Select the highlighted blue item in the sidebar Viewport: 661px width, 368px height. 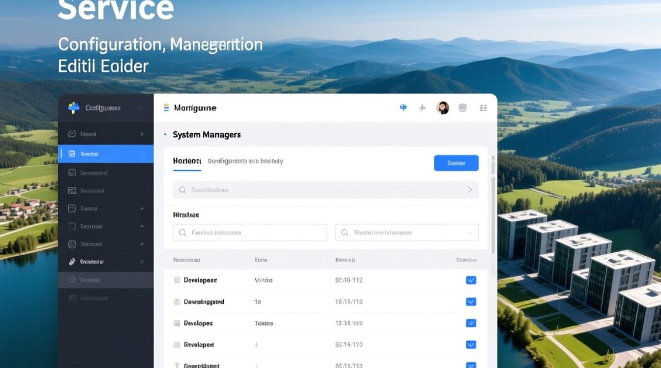click(105, 154)
